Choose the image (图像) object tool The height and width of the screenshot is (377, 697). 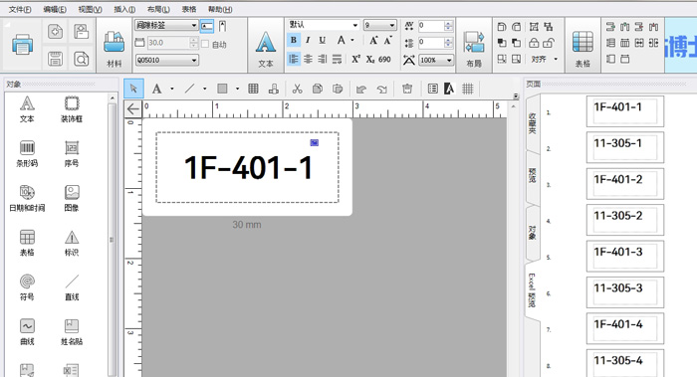pyautogui.click(x=72, y=198)
